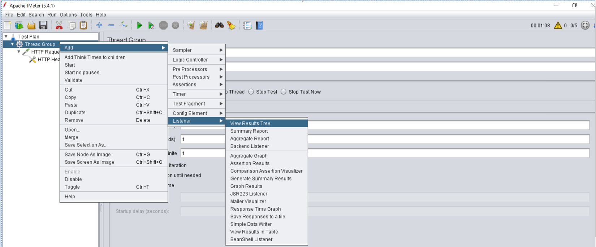This screenshot has width=596, height=247.
Task: Click the elapsed time 00:01:08 text
Action: point(540,26)
